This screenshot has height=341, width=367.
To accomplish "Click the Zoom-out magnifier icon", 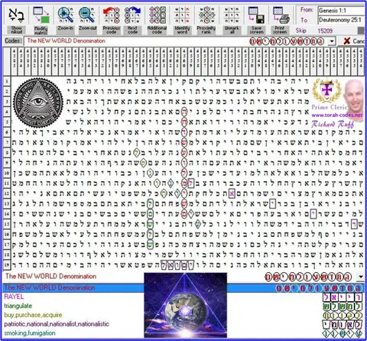I will tap(87, 15).
